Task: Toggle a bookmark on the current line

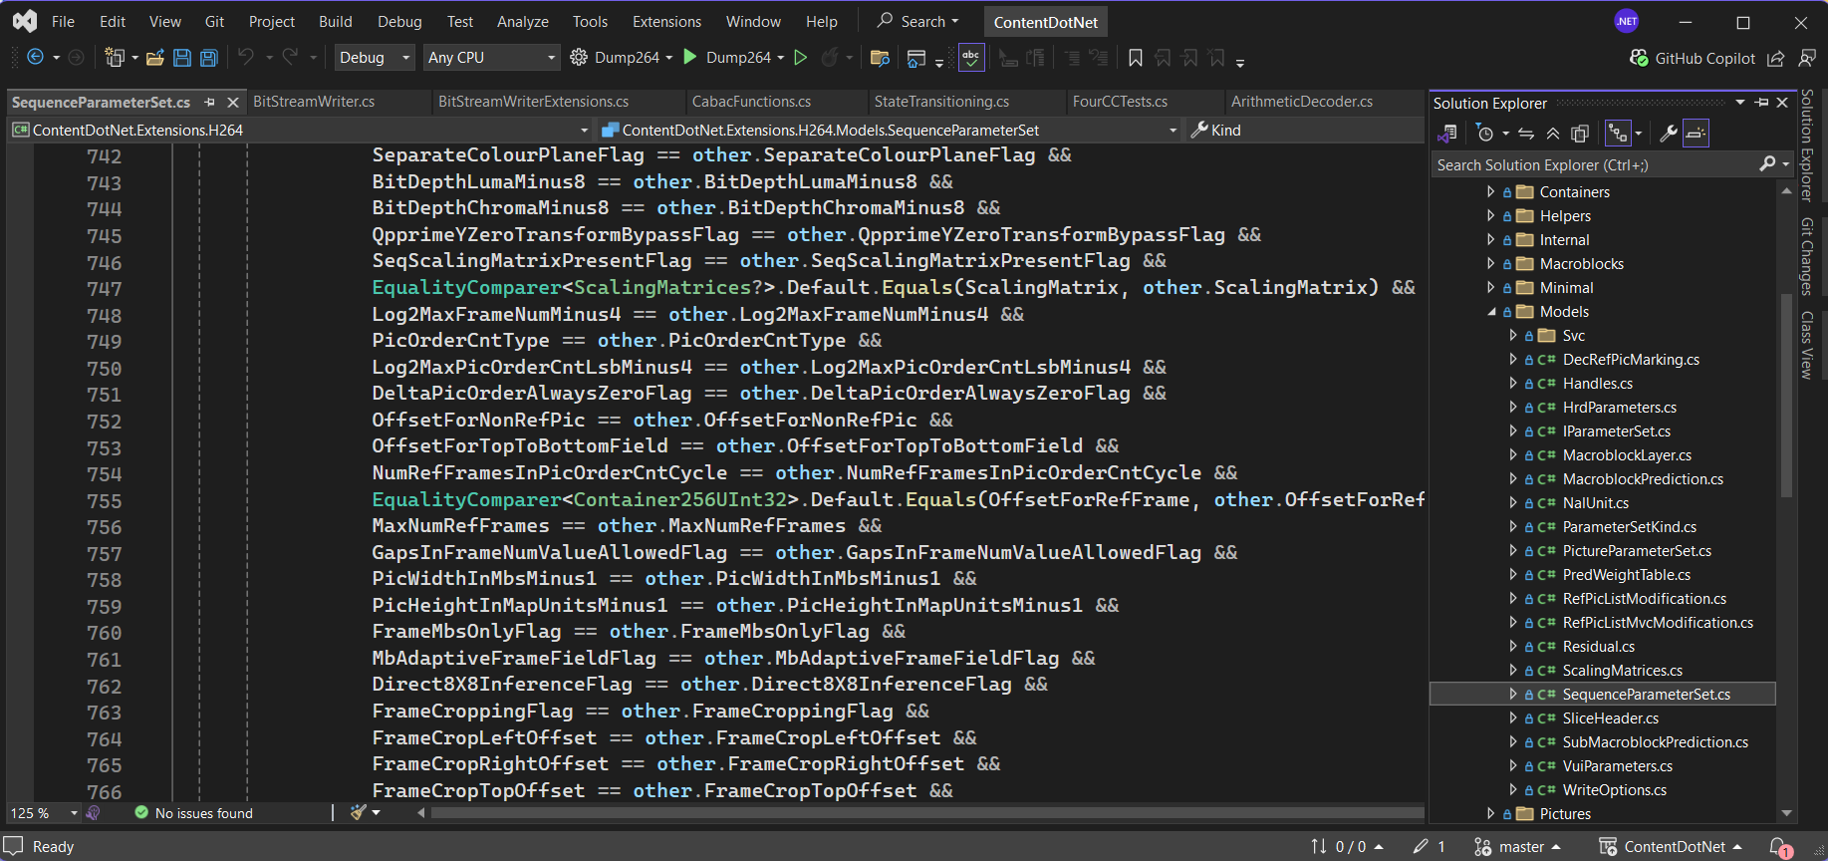Action: (1135, 58)
